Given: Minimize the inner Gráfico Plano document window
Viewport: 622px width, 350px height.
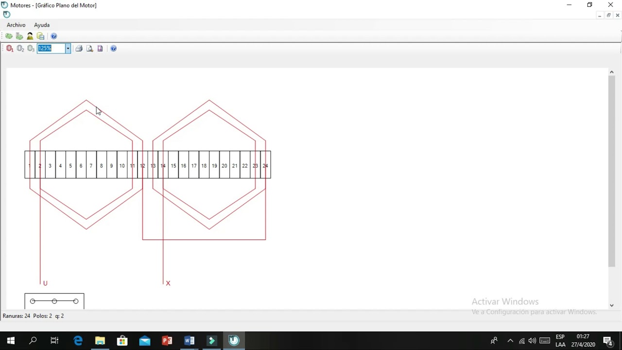Looking at the screenshot, I should pos(600,15).
